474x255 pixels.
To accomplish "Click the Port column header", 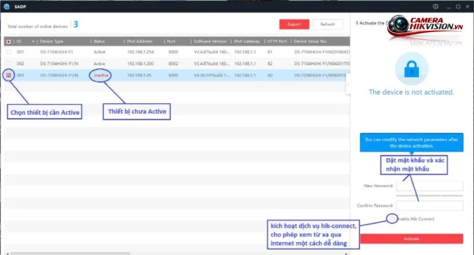I will coord(171,42).
